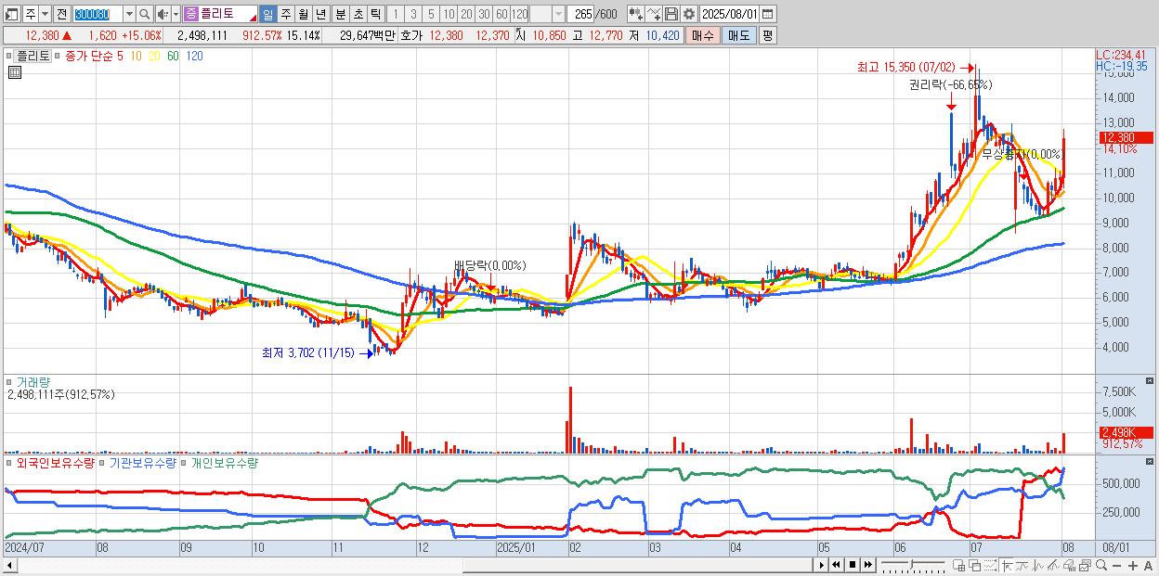Switch to the weekly (주) chart period
The image size is (1159, 576).
tap(285, 14)
